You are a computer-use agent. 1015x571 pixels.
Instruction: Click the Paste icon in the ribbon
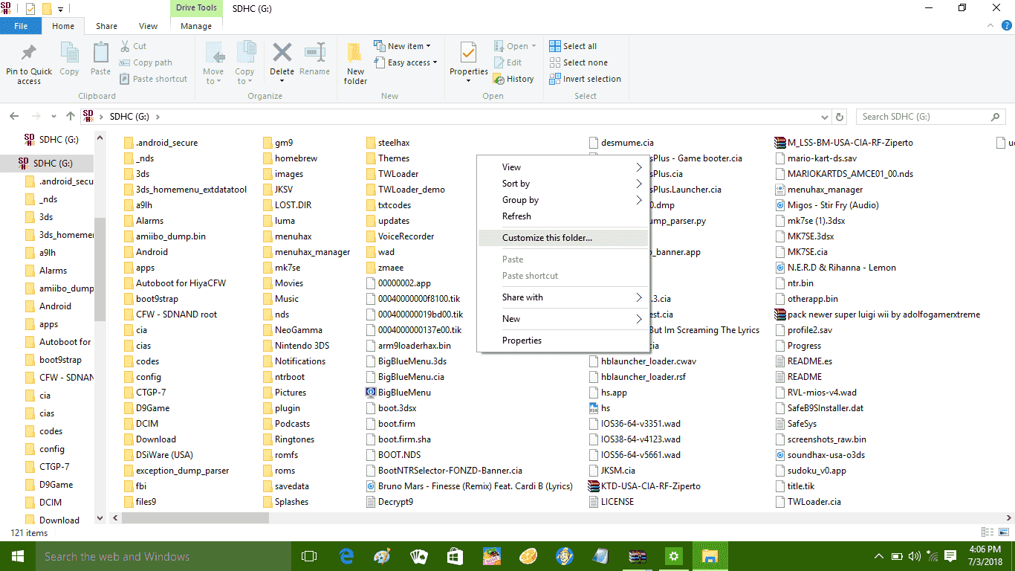click(x=100, y=54)
